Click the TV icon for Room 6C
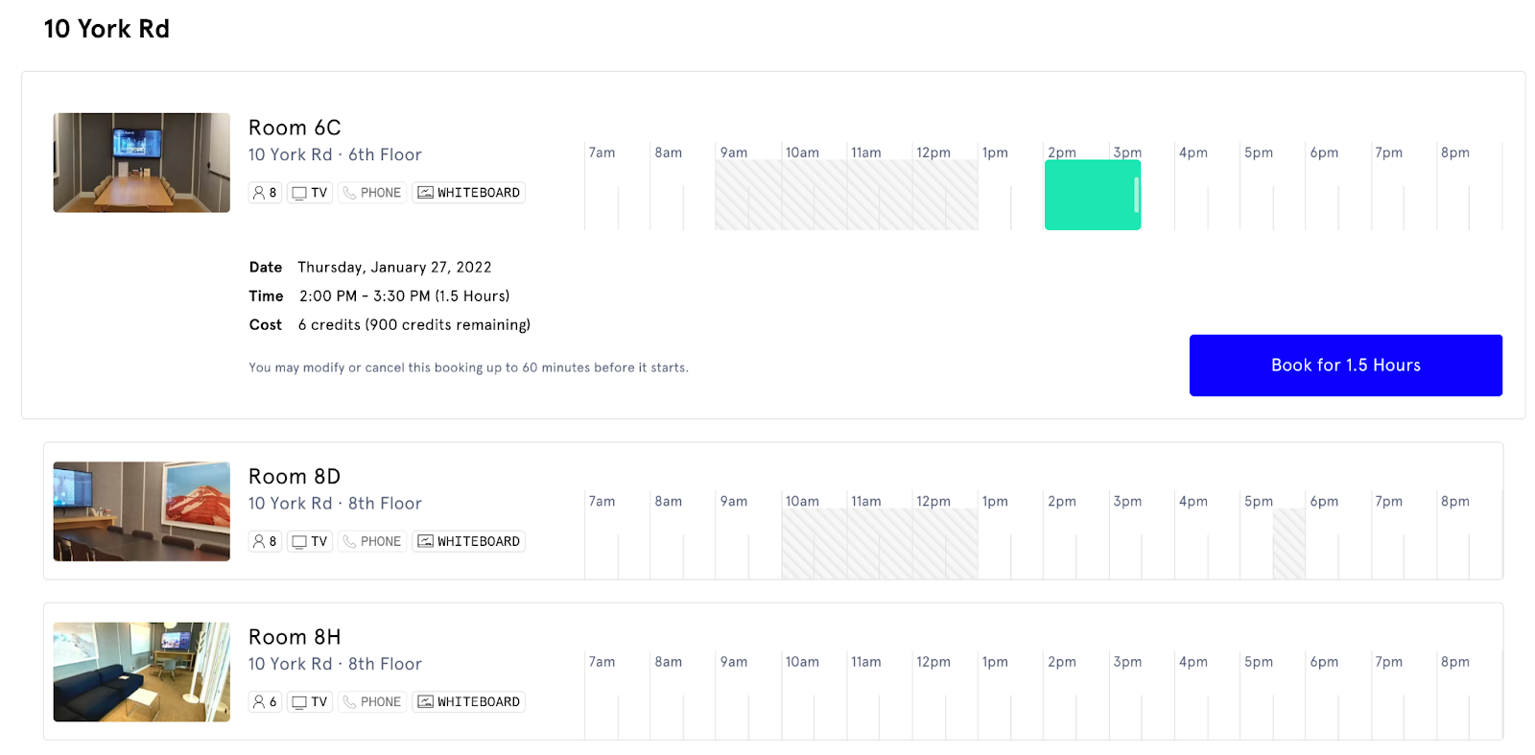The width and height of the screenshot is (1535, 755). click(x=299, y=193)
